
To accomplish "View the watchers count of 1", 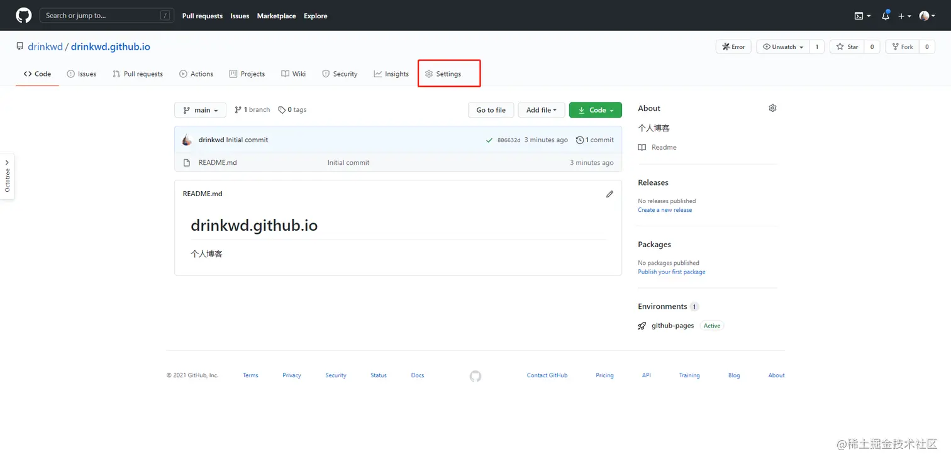I will point(816,47).
